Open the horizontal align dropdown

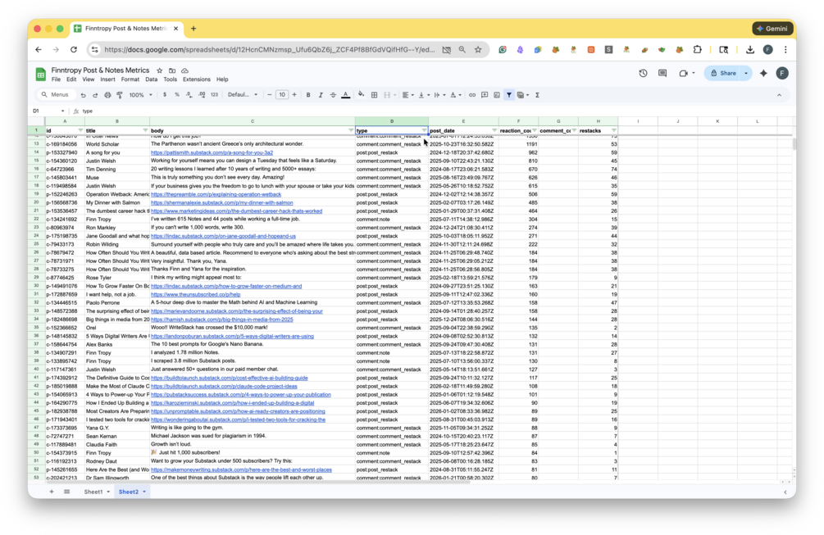(407, 95)
